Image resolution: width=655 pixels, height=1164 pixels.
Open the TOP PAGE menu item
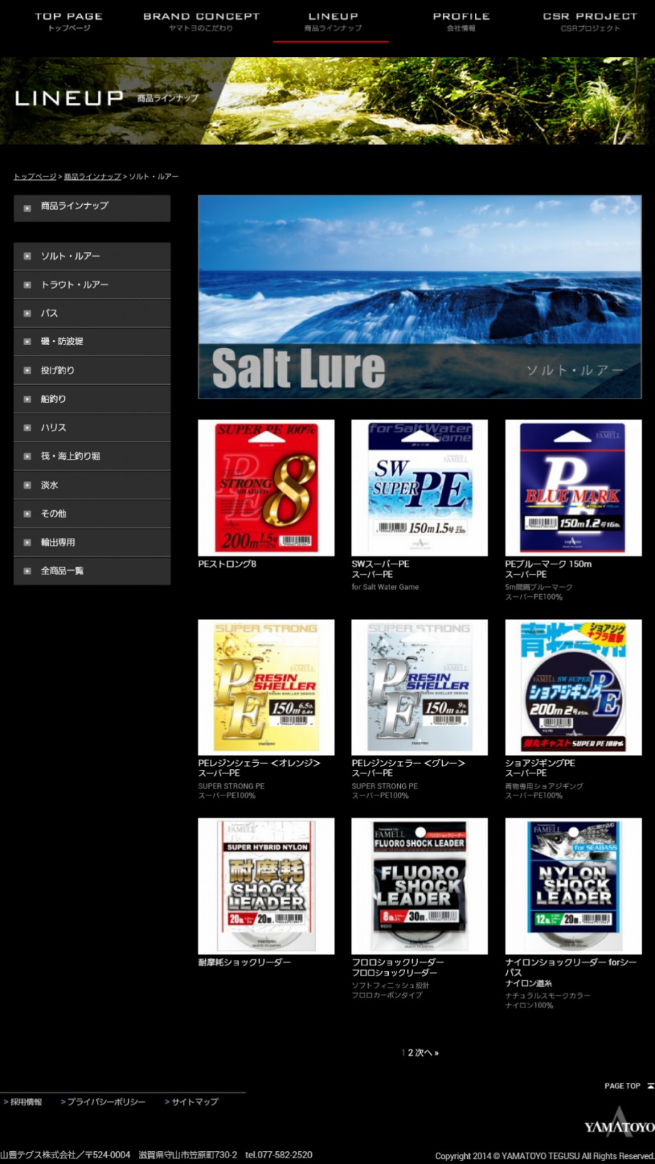click(69, 21)
